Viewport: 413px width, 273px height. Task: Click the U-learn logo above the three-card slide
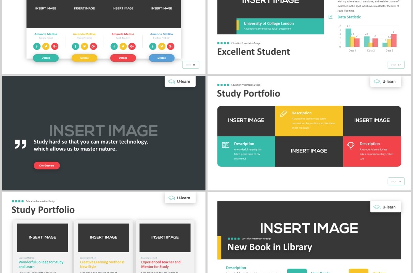(x=180, y=198)
